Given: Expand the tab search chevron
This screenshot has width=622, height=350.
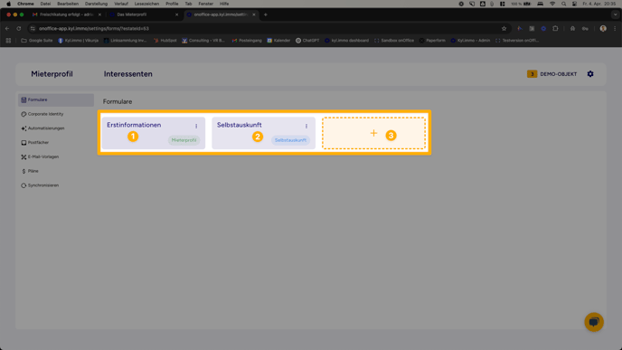Looking at the screenshot, I should coord(615,14).
